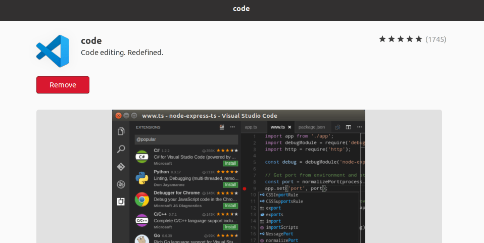Choose the MessagePort suggestion in preview
Screen dimensions: 484x243
tap(309, 234)
